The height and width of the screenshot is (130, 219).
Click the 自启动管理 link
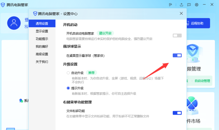(x=202, y=81)
